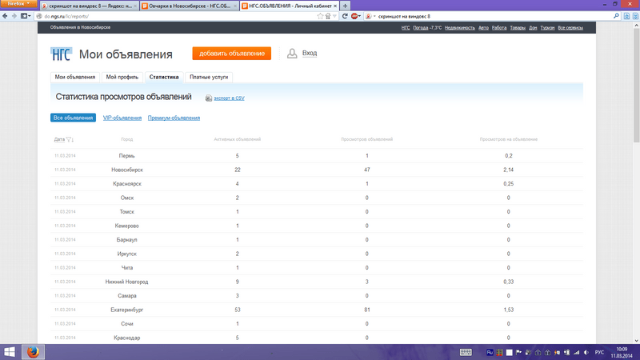640x360 pixels.
Task: Click in the browser search field
Action: click(x=494, y=16)
